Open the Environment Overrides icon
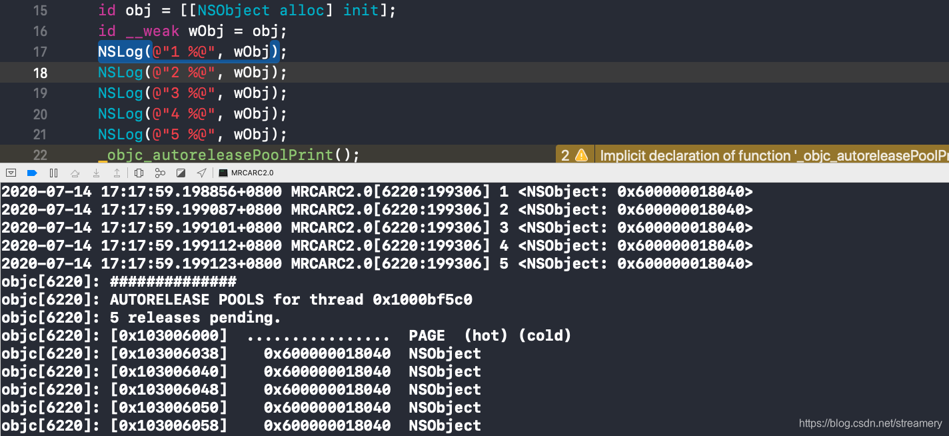This screenshot has height=436, width=949. click(x=181, y=173)
